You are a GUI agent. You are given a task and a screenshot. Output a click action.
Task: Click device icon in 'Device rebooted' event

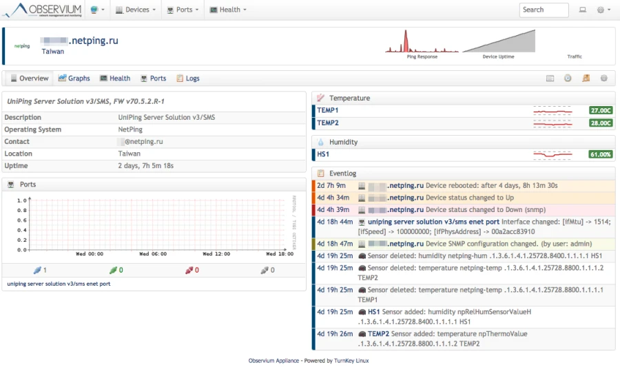tap(362, 186)
